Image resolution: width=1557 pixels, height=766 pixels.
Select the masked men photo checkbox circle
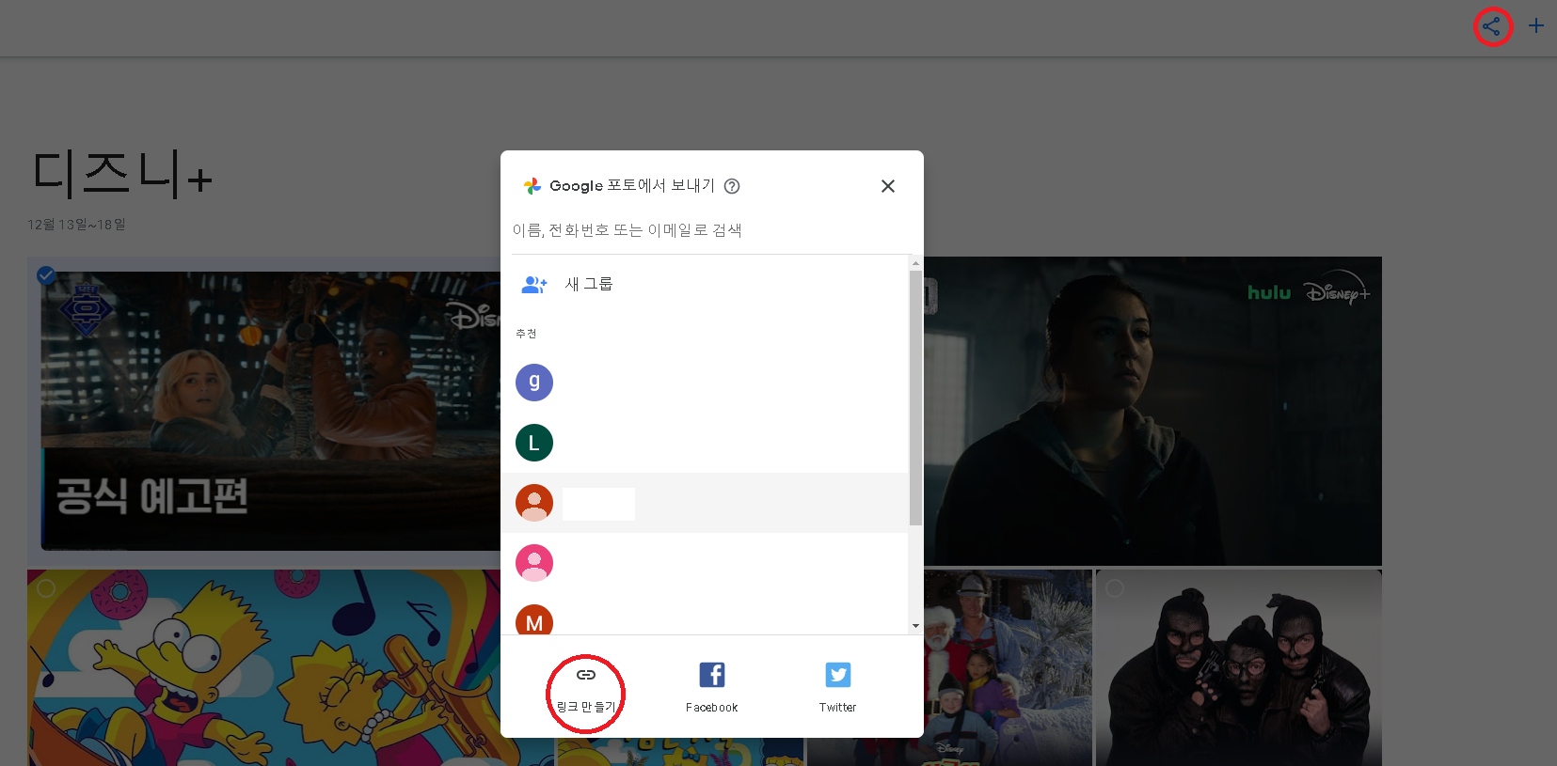[1115, 587]
